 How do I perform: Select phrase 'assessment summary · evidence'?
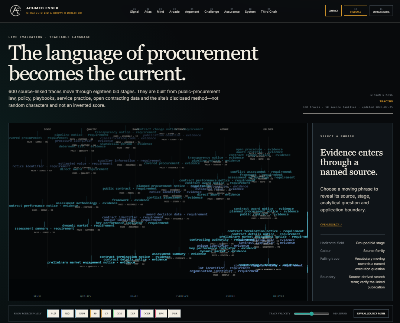coord(179,254)
